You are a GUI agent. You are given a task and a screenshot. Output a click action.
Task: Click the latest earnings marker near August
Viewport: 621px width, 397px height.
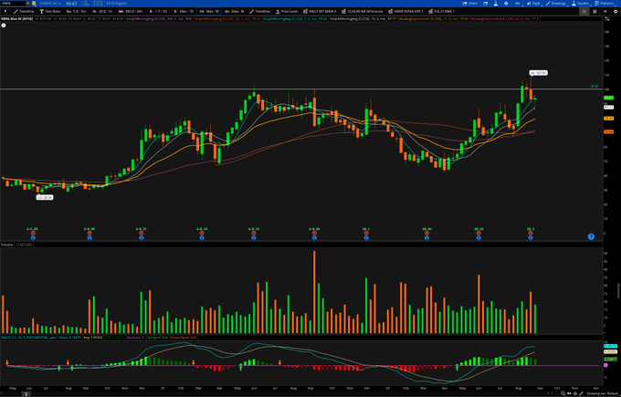pyautogui.click(x=531, y=234)
